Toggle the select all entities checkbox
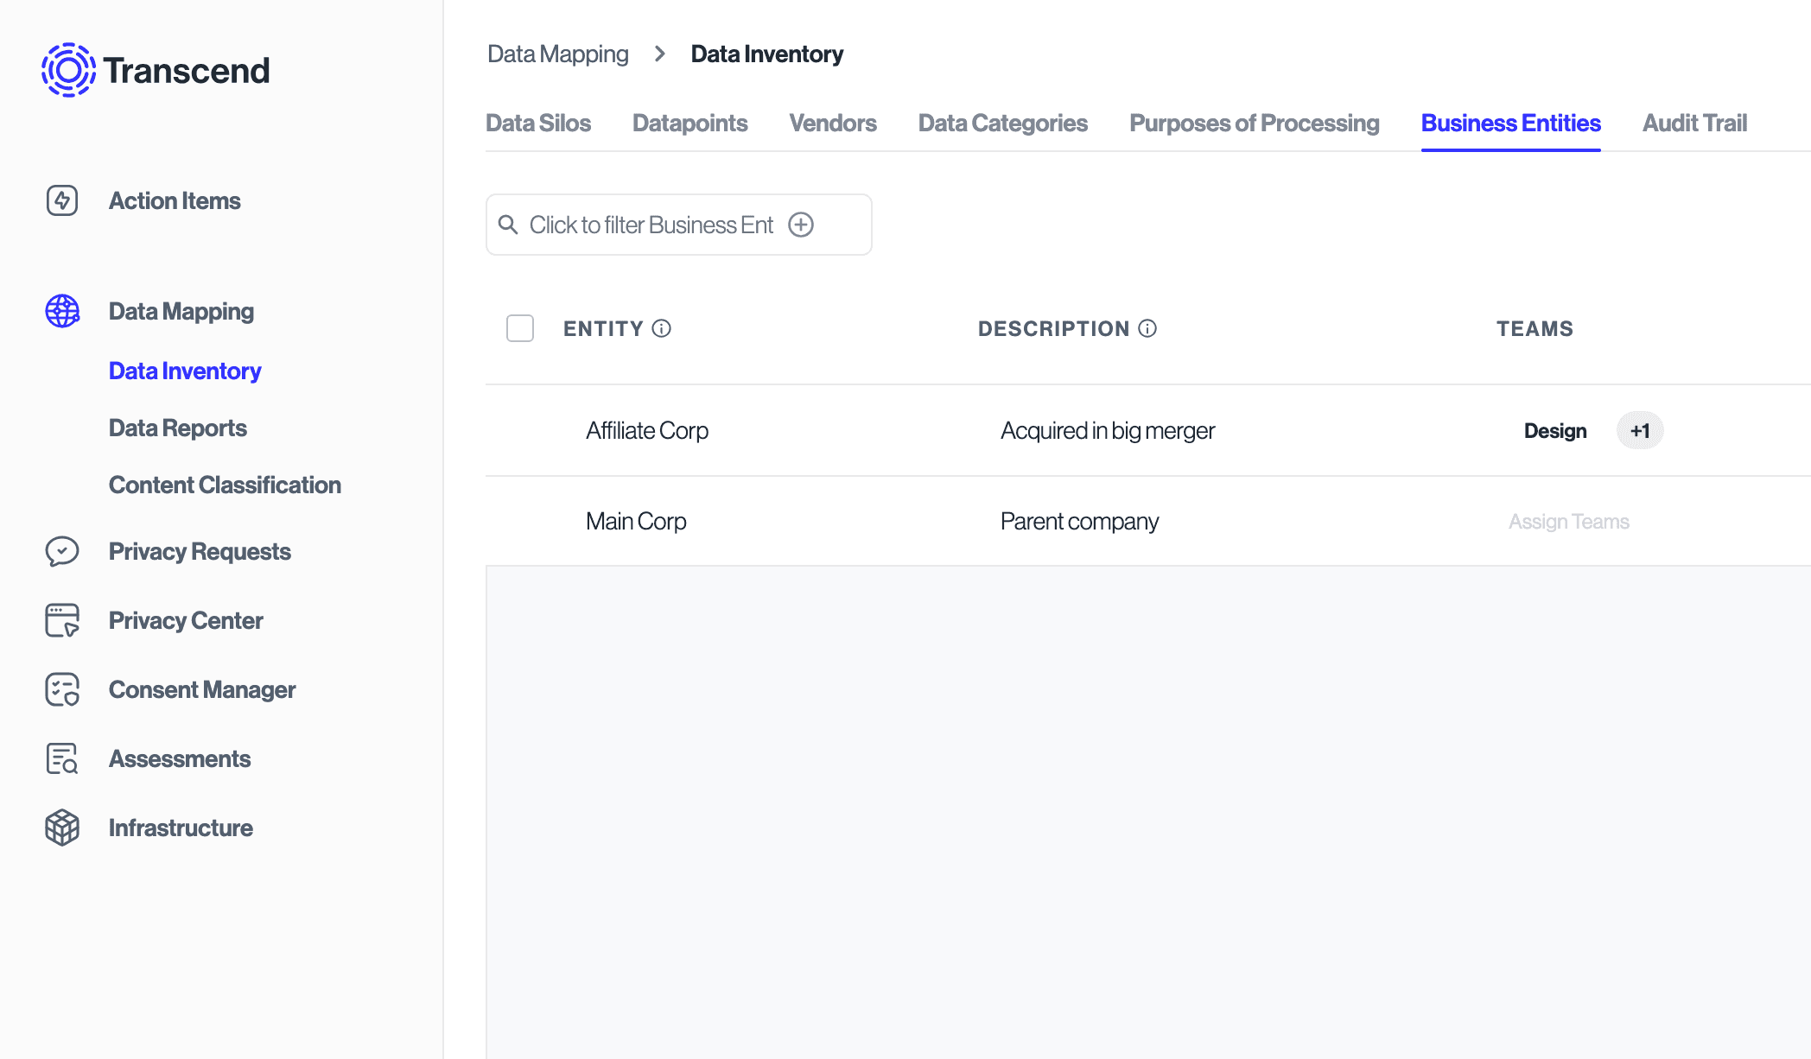Viewport: 1811px width, 1059px height. tap(520, 328)
